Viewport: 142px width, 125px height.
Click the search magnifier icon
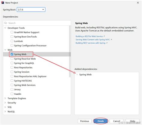point(5,23)
